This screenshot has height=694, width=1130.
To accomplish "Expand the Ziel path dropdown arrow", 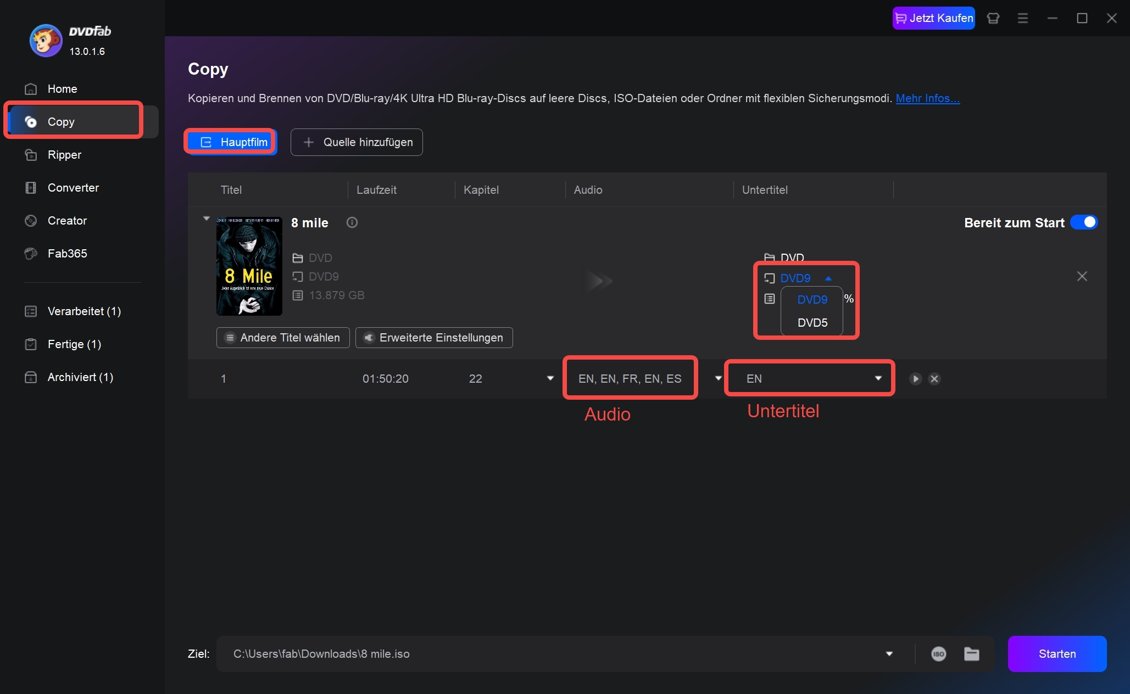I will click(x=889, y=654).
